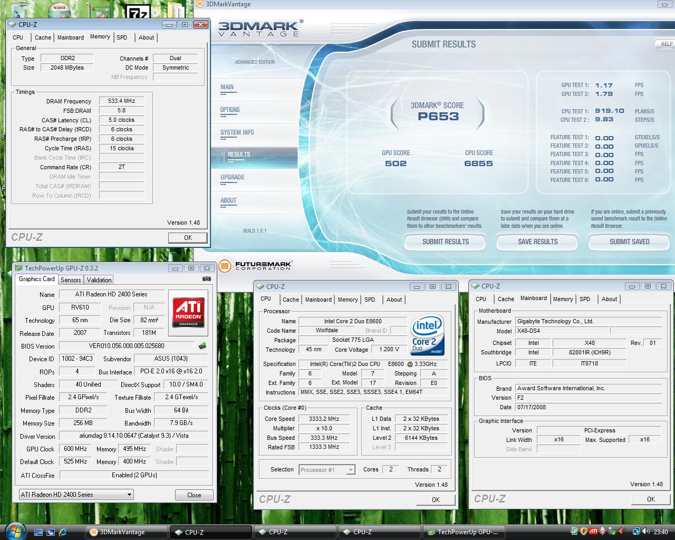675x540 pixels.
Task: Click motherboard model X48-DS4 field
Action: point(562,331)
